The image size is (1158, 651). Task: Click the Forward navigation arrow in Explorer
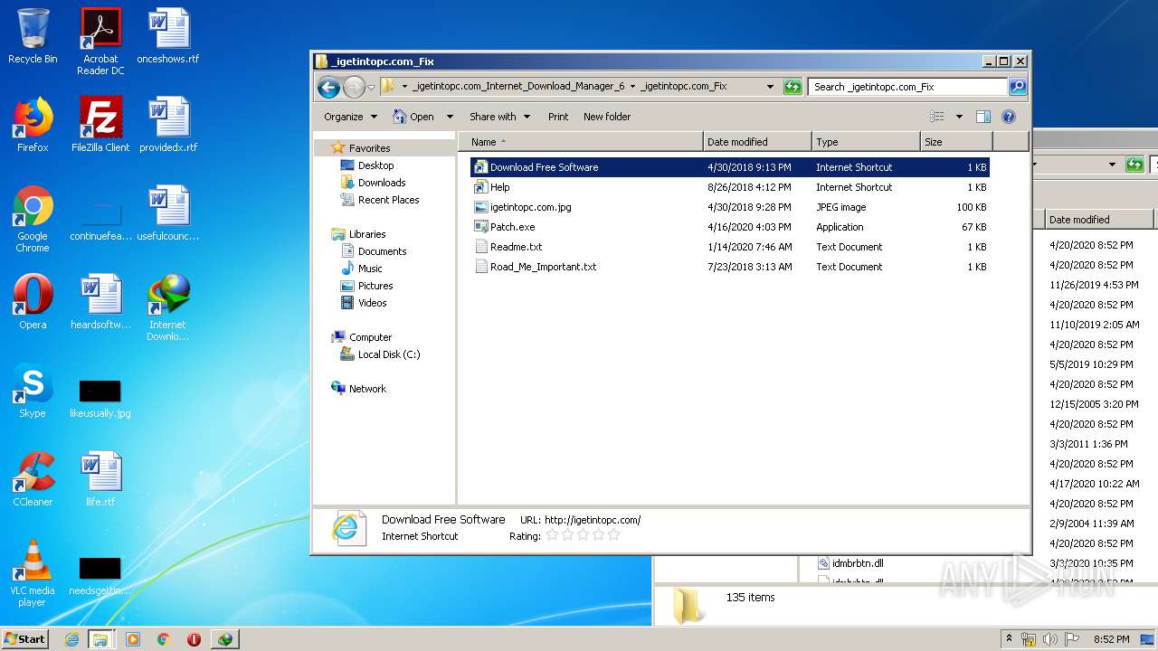(354, 87)
